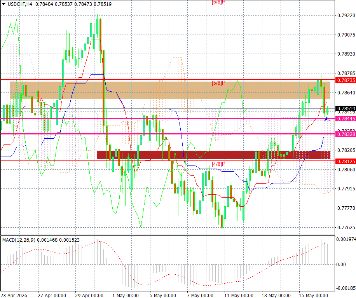The width and height of the screenshot is (356, 298).
Task: Click the 0.77770 price scale value
Action: point(346,208)
